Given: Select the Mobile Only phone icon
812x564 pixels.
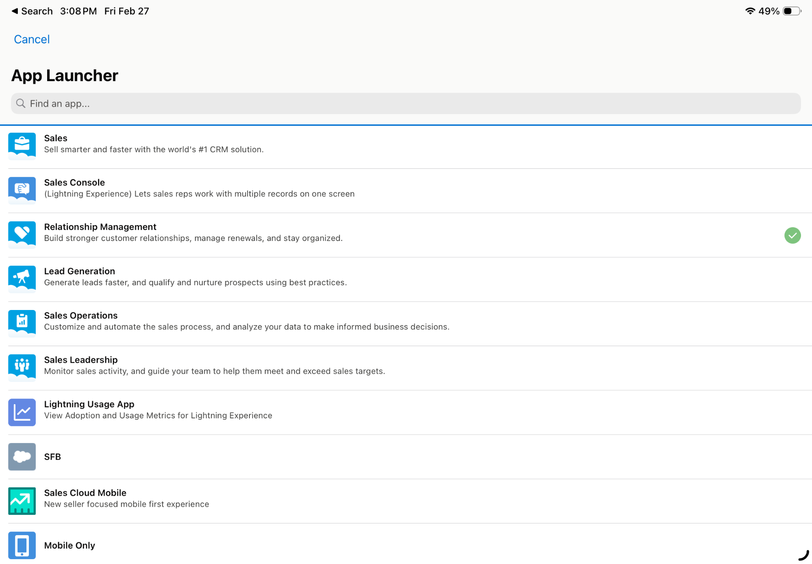Looking at the screenshot, I should [x=22, y=545].
